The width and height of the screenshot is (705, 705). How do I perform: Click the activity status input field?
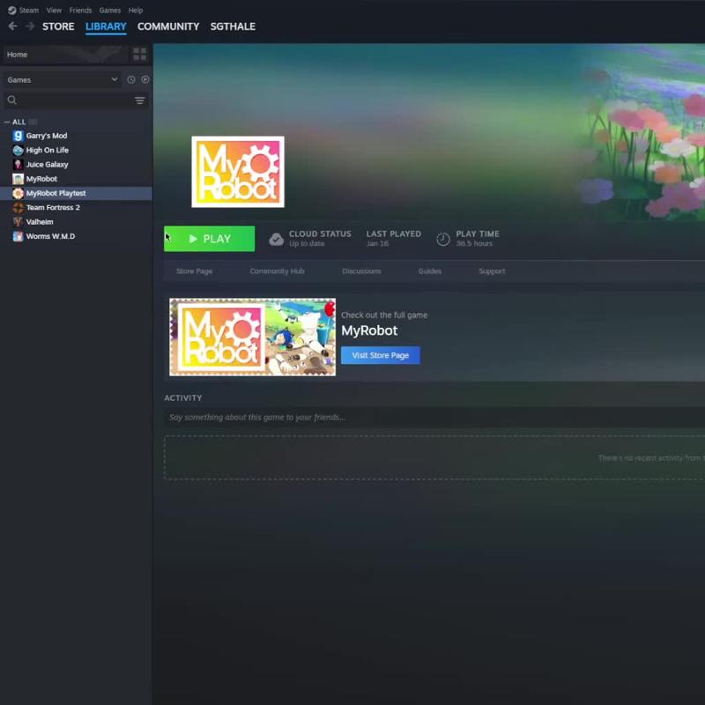tap(434, 417)
